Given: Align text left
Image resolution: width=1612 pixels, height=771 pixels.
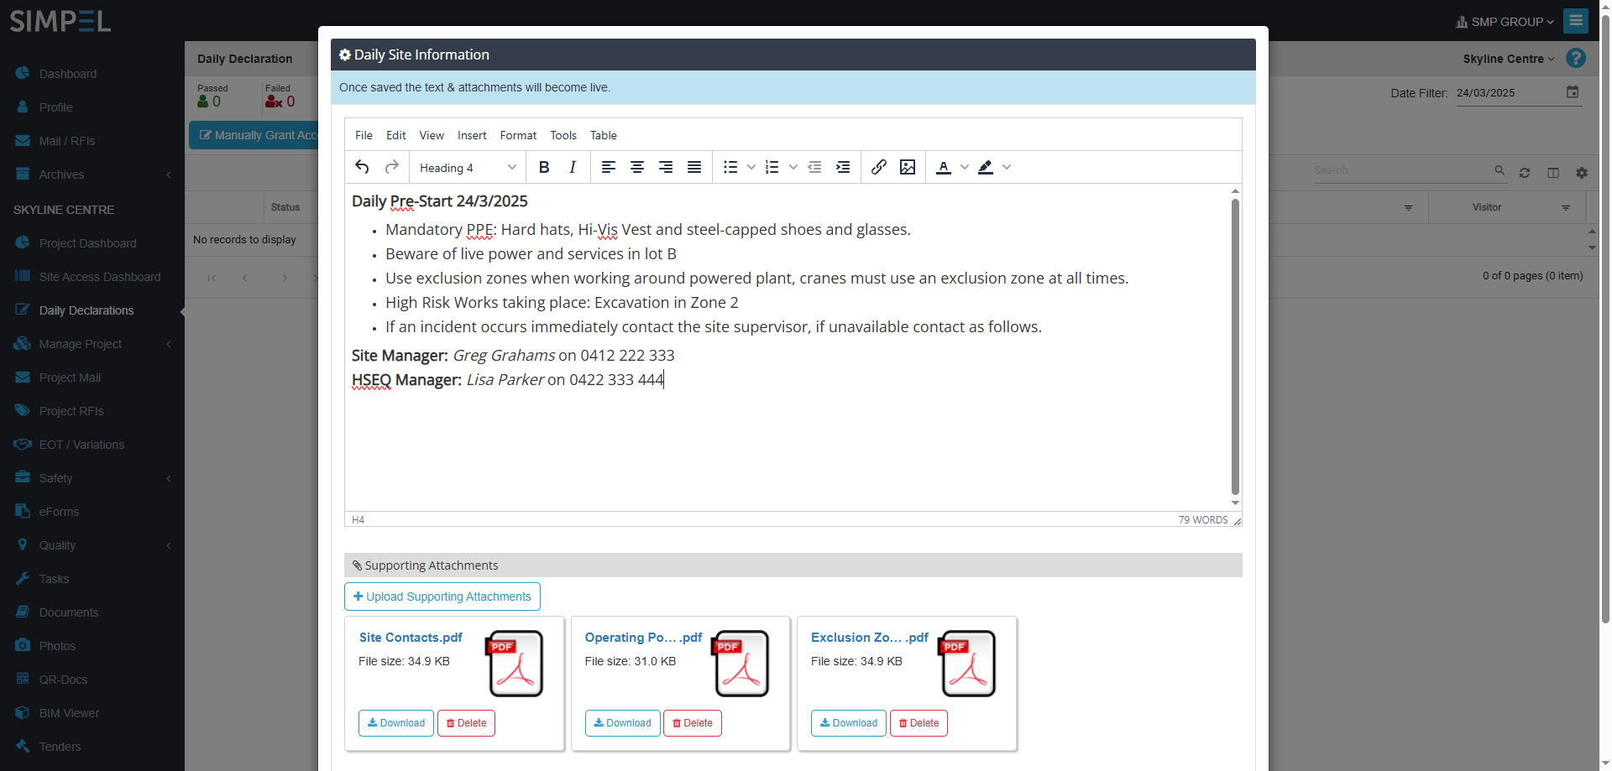Looking at the screenshot, I should (x=609, y=167).
